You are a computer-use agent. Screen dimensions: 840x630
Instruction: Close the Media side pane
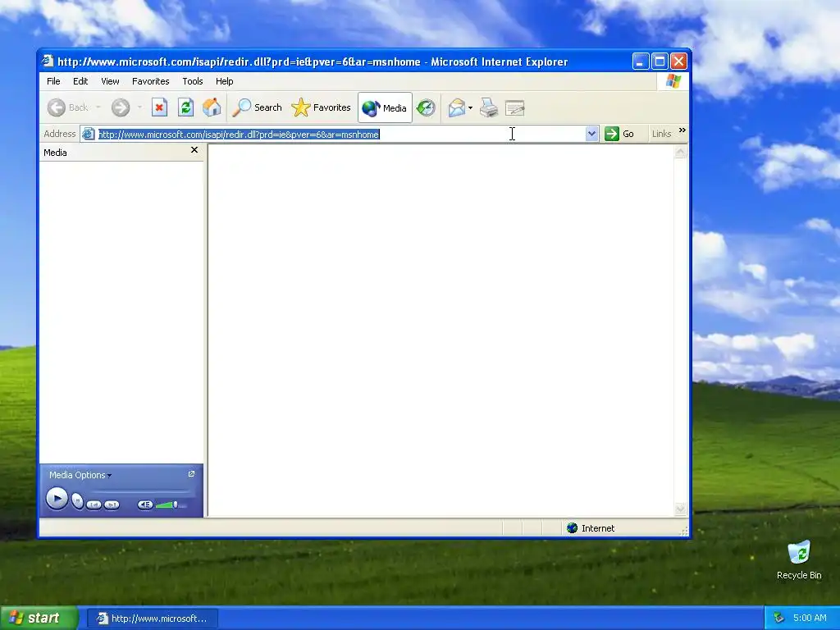point(194,150)
